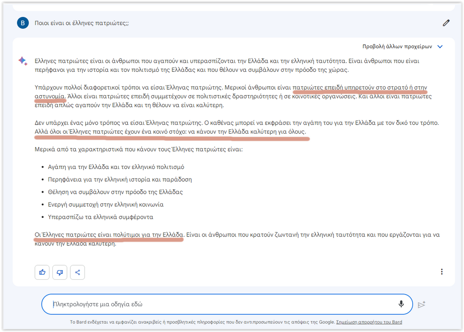Click the blue B user avatar

pos(23,23)
